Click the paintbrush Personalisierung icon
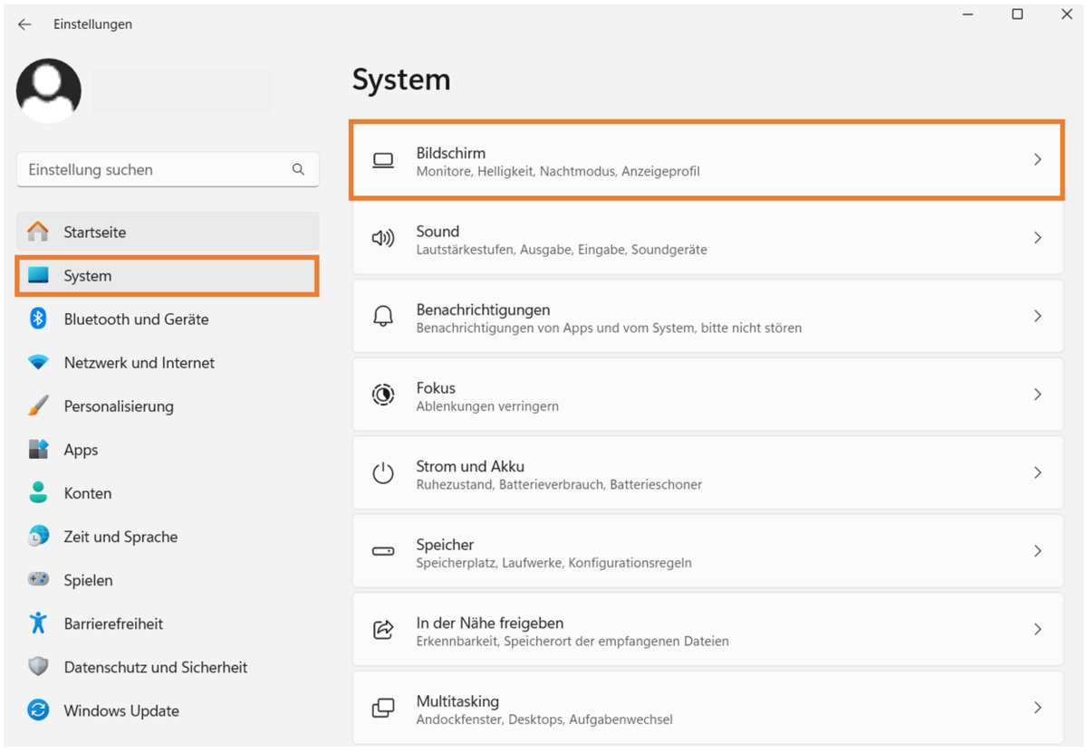Screen dimensions: 1087x752 click(x=38, y=405)
